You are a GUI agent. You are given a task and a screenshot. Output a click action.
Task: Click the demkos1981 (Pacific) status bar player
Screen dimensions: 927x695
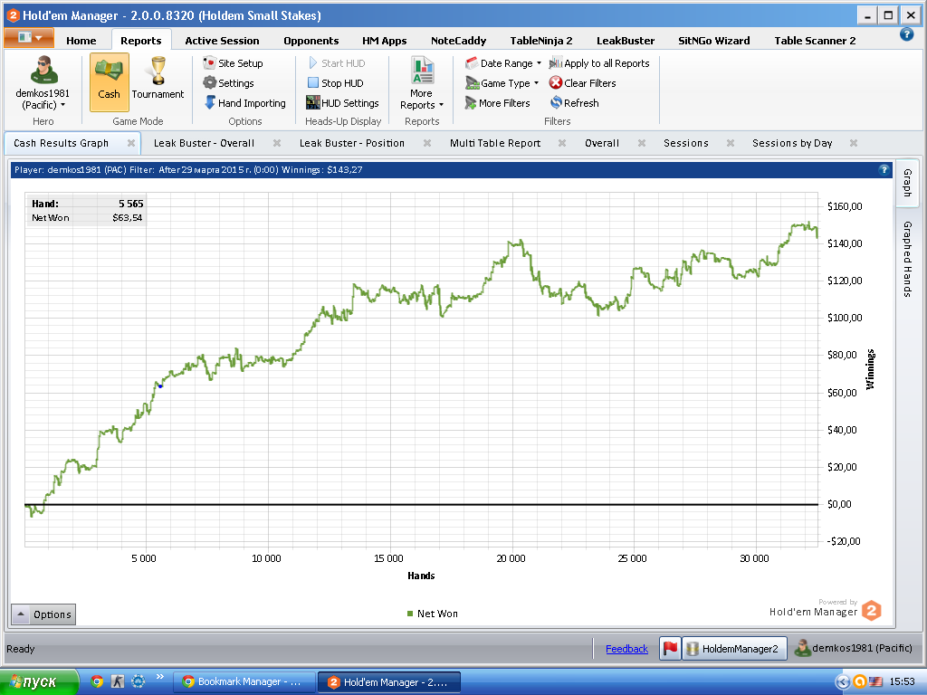853,648
